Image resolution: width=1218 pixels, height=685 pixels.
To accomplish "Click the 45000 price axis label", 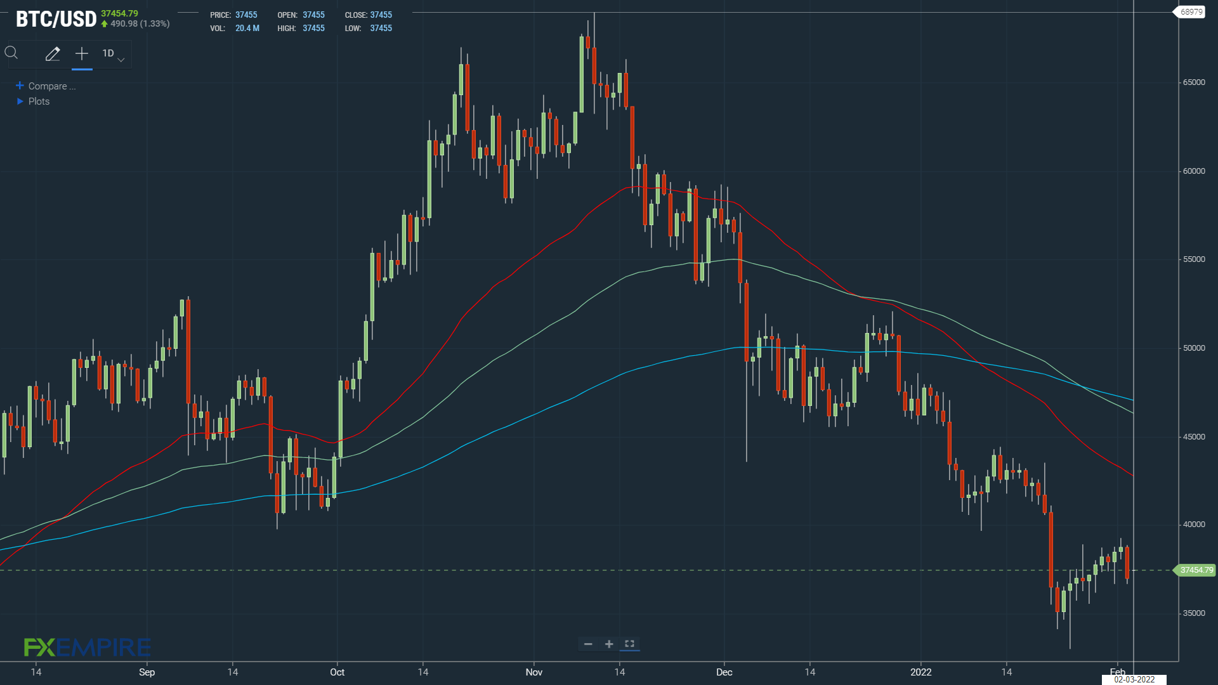I will pyautogui.click(x=1194, y=437).
